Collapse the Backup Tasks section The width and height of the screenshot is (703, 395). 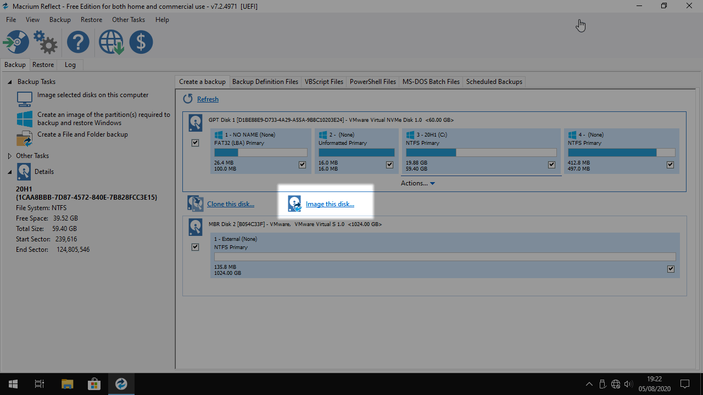tap(9, 82)
